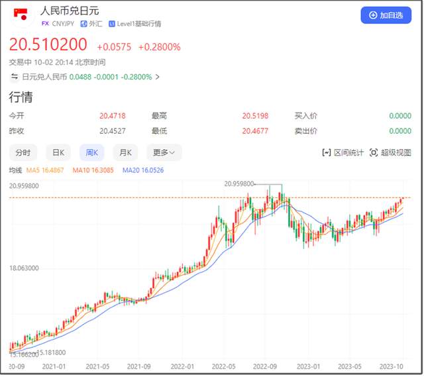Switch to the 日K daily chart tab
Screen dimensions: 424x377
[58, 152]
